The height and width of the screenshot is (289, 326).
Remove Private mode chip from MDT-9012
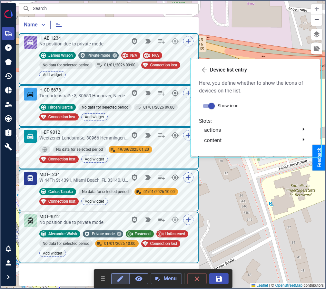(119, 234)
